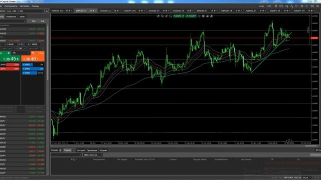The height and width of the screenshot is (180, 321).
Task: Click the symbol search field
Action: pos(14,21)
